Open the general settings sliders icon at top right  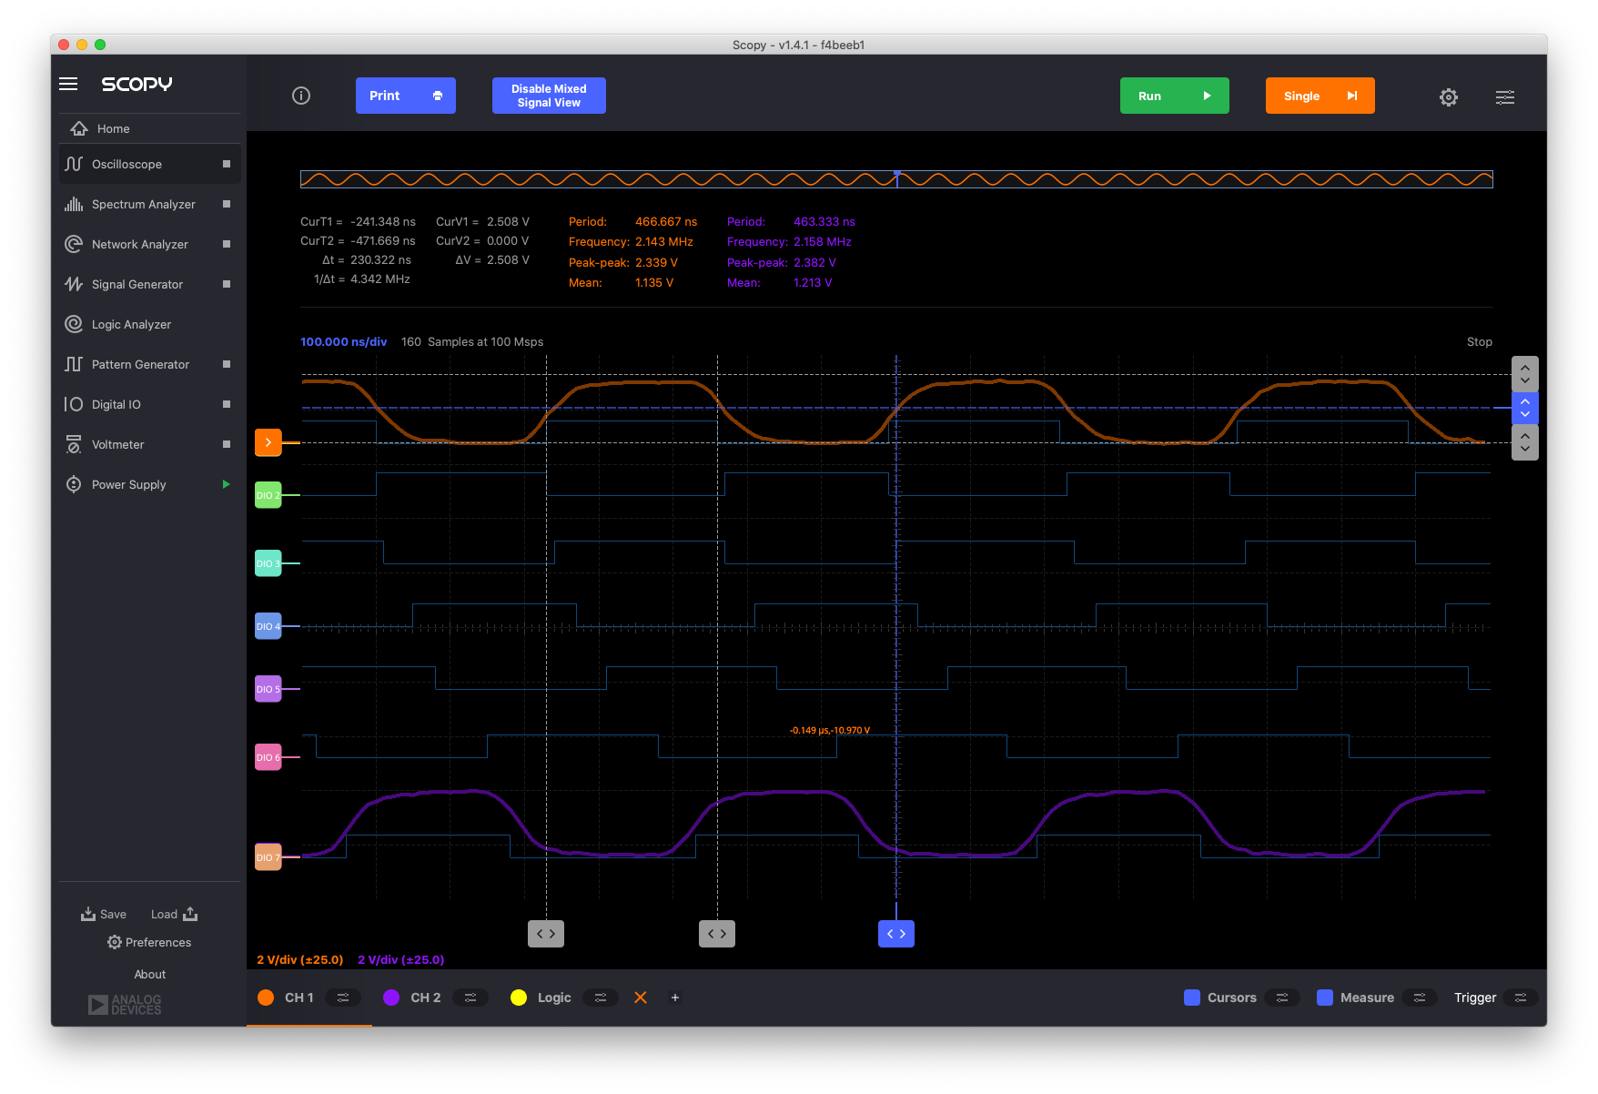click(1505, 96)
